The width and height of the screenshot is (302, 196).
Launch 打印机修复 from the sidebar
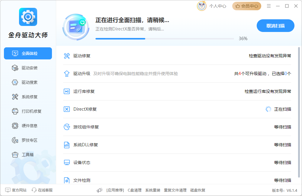tap(28, 111)
